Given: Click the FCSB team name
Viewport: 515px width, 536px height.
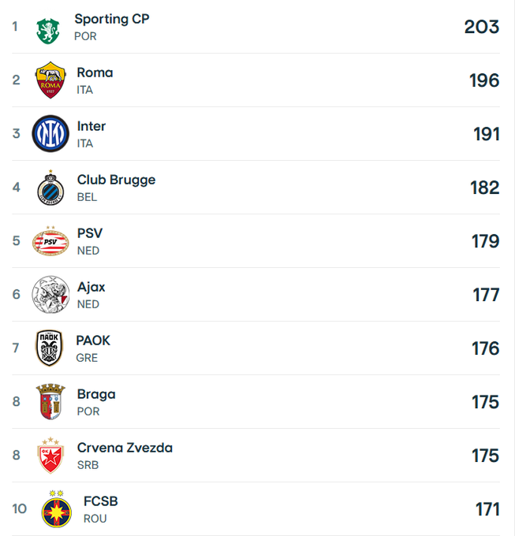Looking at the screenshot, I should coord(101,501).
